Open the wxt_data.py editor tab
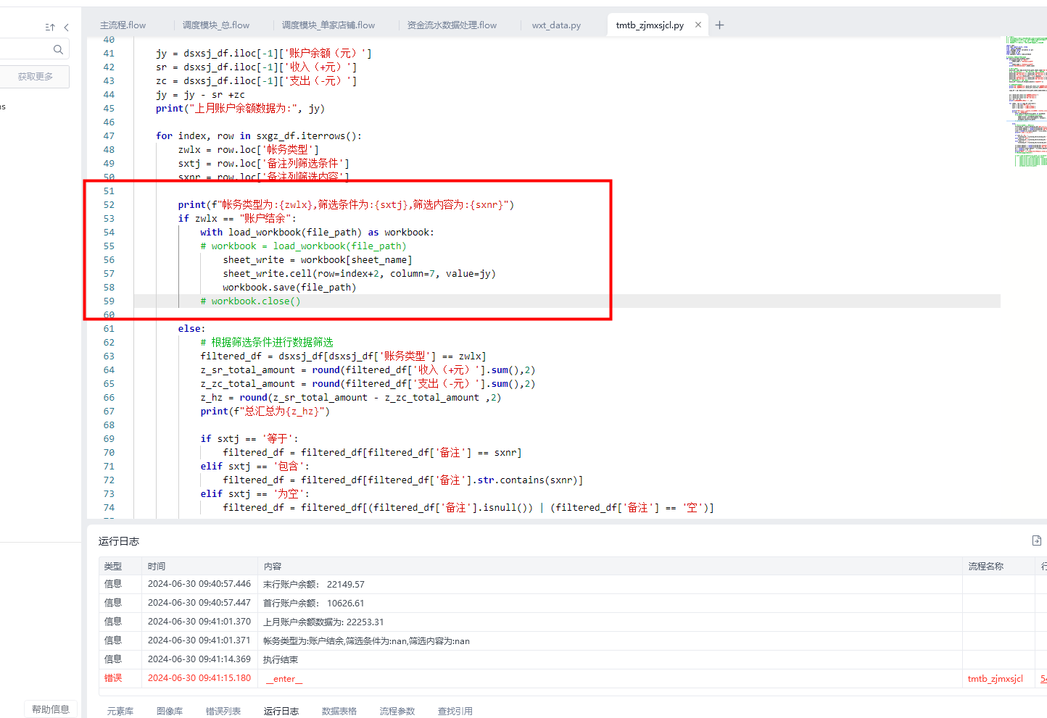This screenshot has width=1047, height=718. tap(556, 25)
